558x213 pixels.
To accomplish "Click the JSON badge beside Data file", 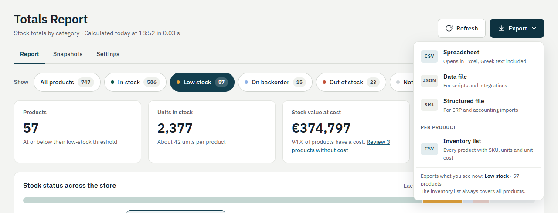I will [x=429, y=80].
